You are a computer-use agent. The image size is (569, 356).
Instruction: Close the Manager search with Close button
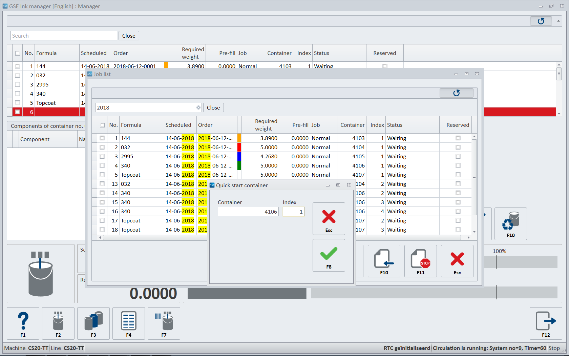[129, 36]
